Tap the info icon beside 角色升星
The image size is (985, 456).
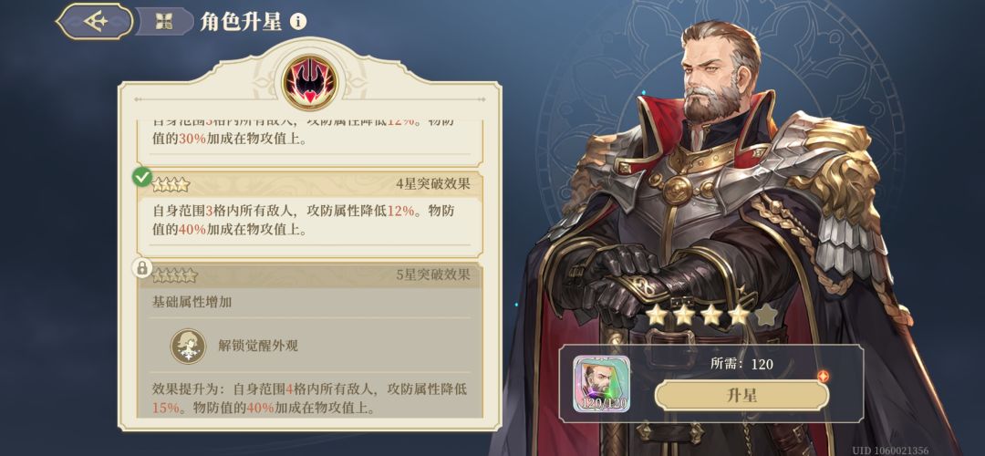[x=298, y=22]
